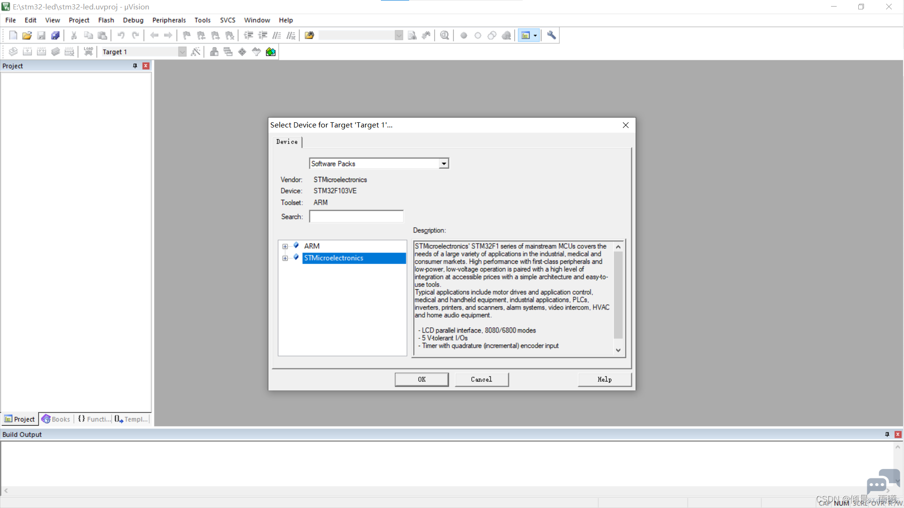This screenshot has height=508, width=904.
Task: Click the Start Debug Session icon
Action: (444, 35)
